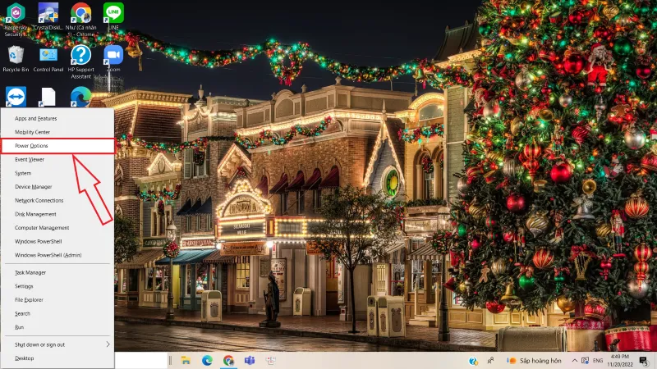Open Control Panel desktop icon
Viewport: 657px width, 369px height.
pos(48,56)
